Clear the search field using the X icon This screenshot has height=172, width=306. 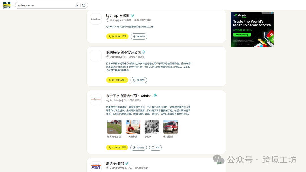[x=77, y=5]
